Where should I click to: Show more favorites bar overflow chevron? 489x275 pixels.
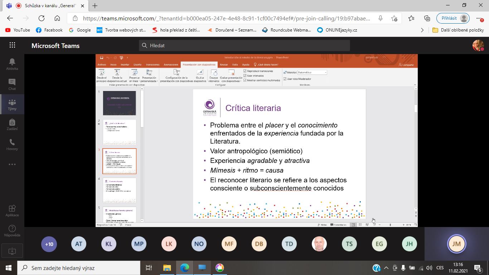pos(422,30)
